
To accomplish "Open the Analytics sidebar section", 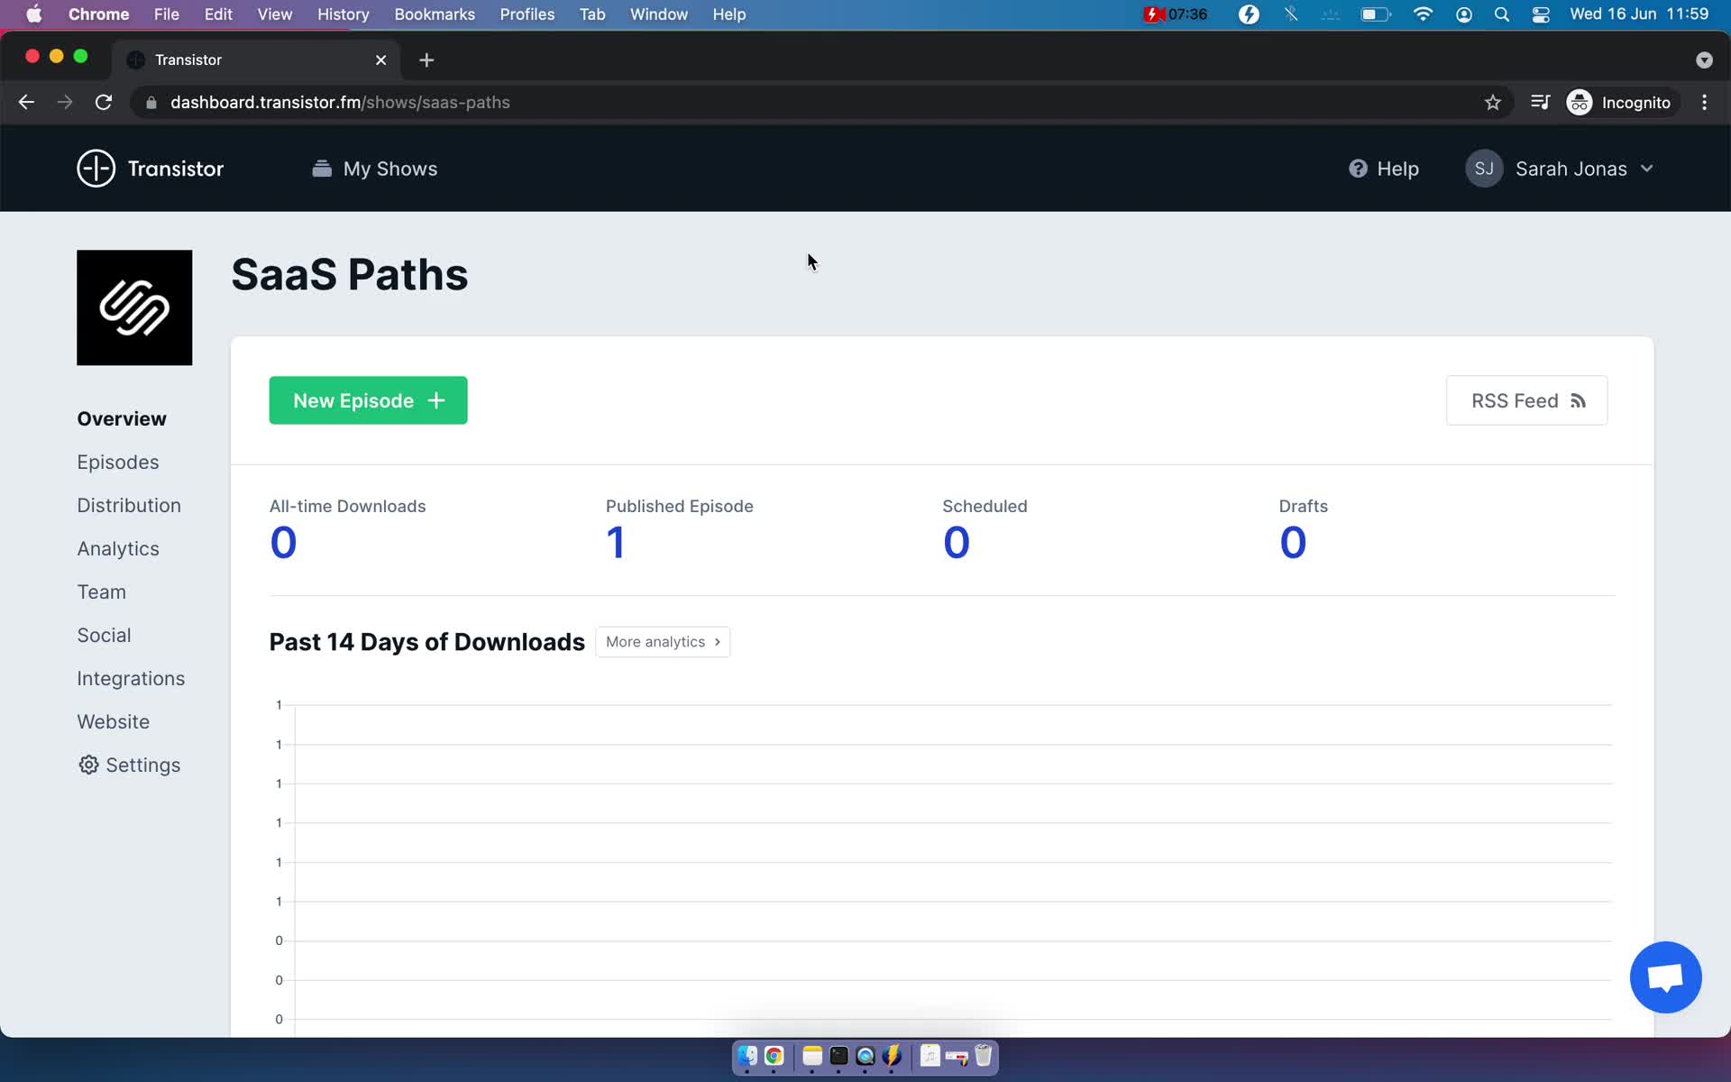I will [117, 548].
